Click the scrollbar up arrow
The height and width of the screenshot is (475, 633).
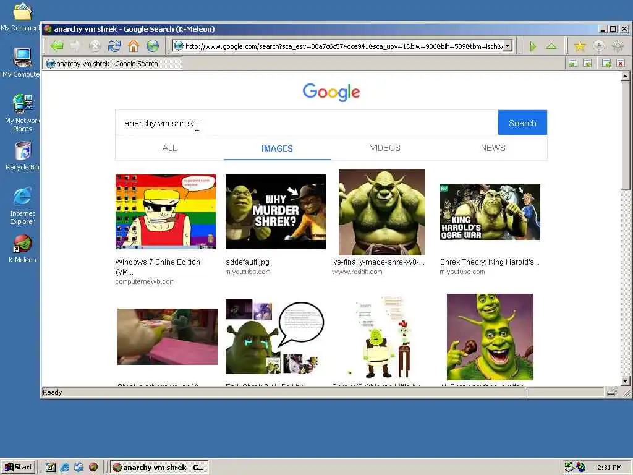[x=626, y=76]
